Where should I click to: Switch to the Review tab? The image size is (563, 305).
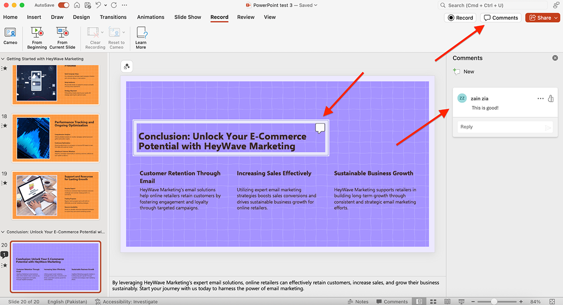coord(245,17)
